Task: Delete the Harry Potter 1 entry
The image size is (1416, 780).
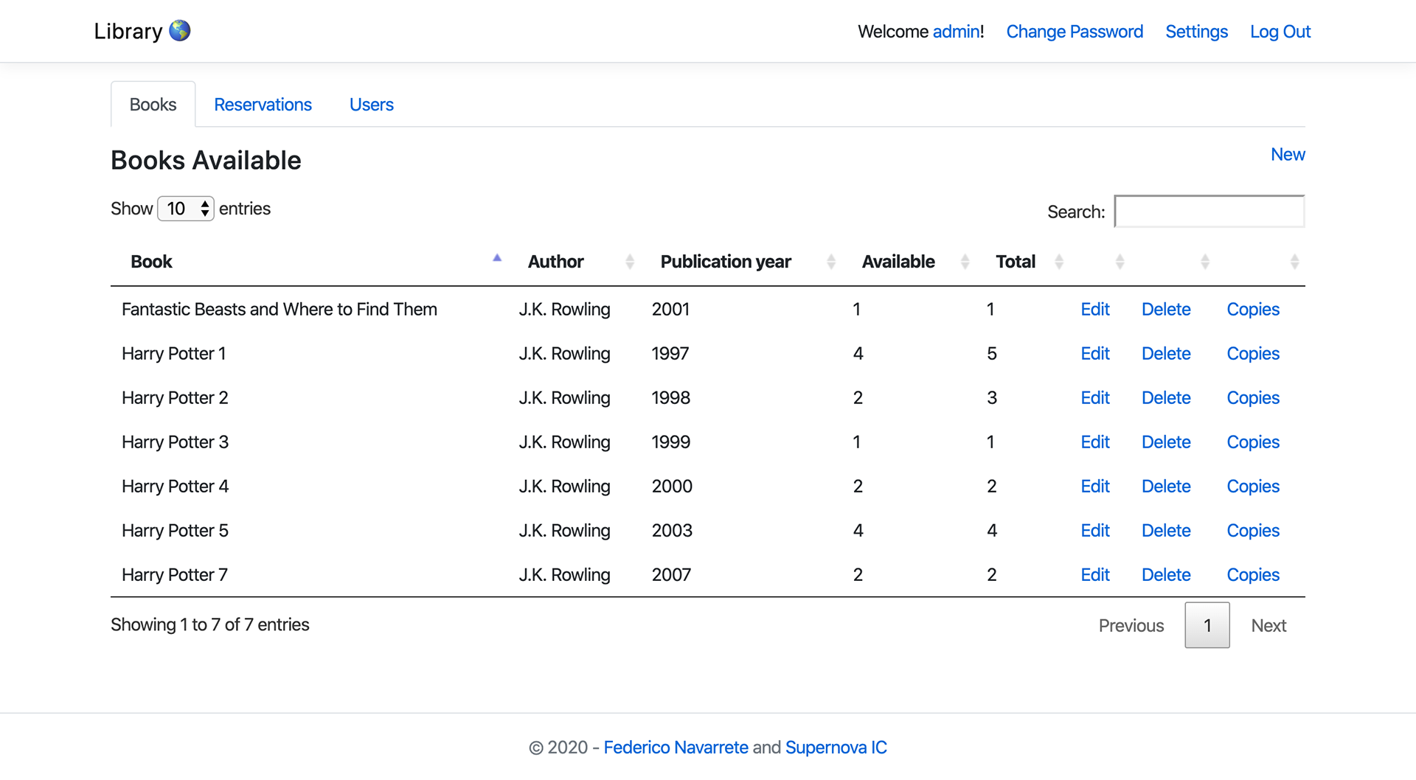Action: click(x=1166, y=353)
